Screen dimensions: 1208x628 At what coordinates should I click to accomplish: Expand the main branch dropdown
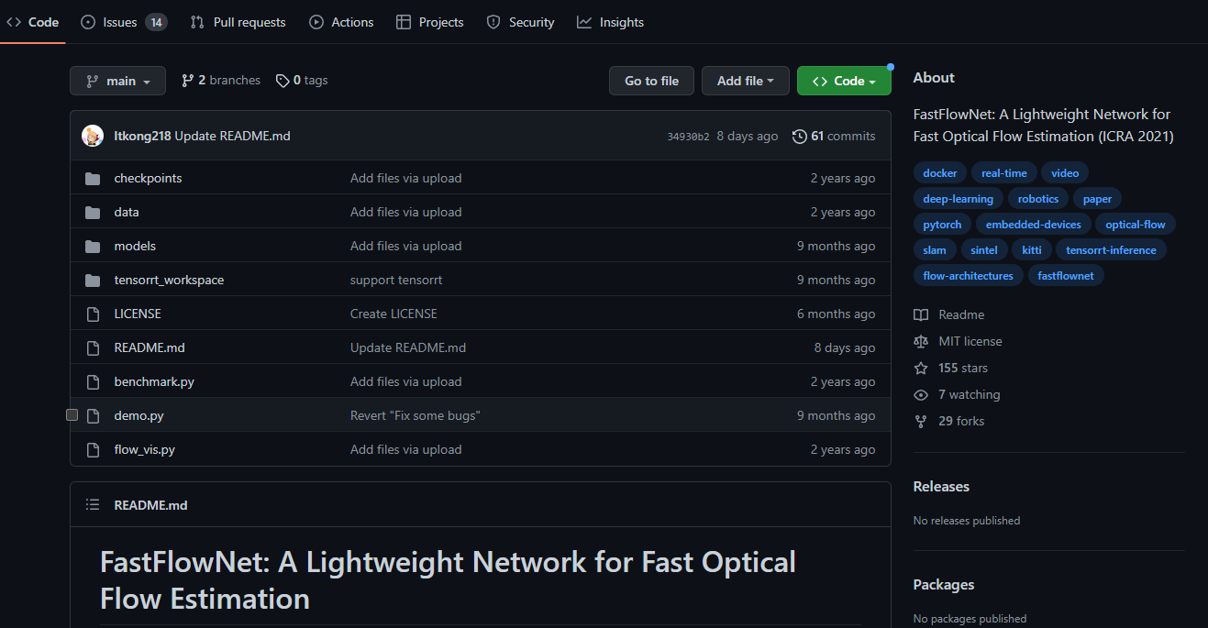coord(117,81)
